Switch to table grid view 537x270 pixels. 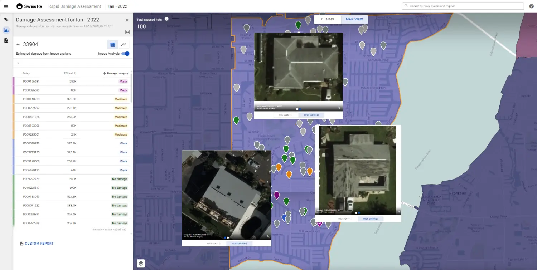[x=113, y=45]
